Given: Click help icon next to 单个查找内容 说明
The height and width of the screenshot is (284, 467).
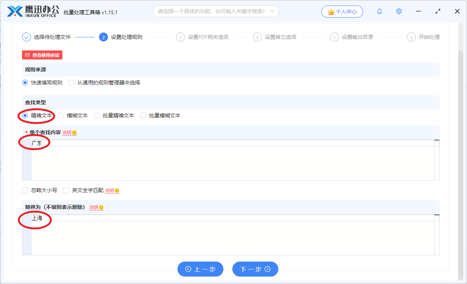Looking at the screenshot, I should [74, 133].
